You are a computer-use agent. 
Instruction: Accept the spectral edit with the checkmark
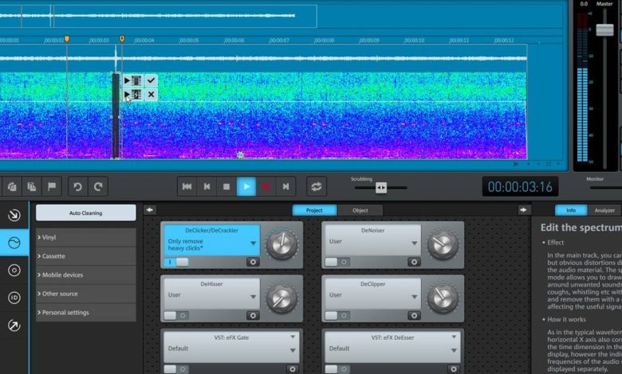click(x=151, y=80)
